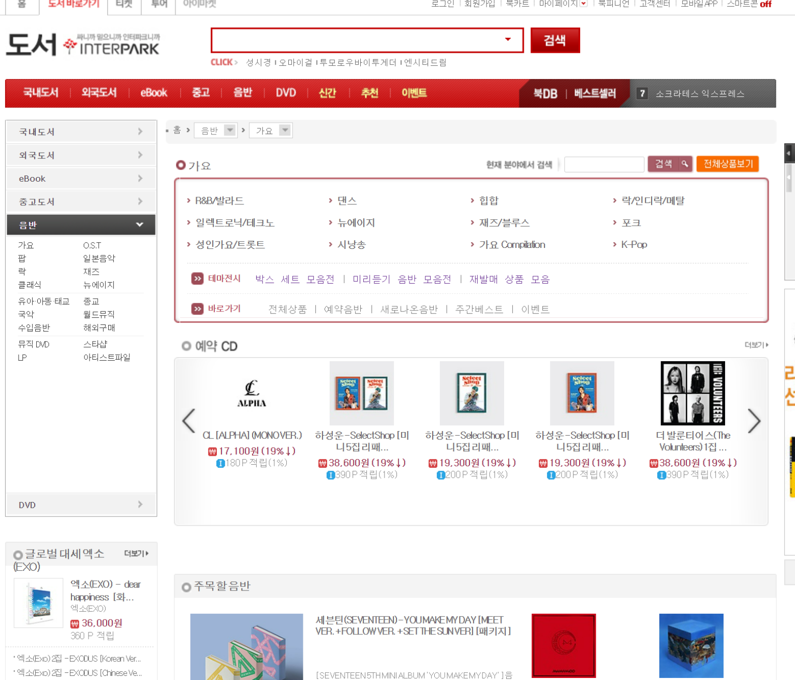Click the 로그인 link at top right
The width and height of the screenshot is (795, 680).
443,4
